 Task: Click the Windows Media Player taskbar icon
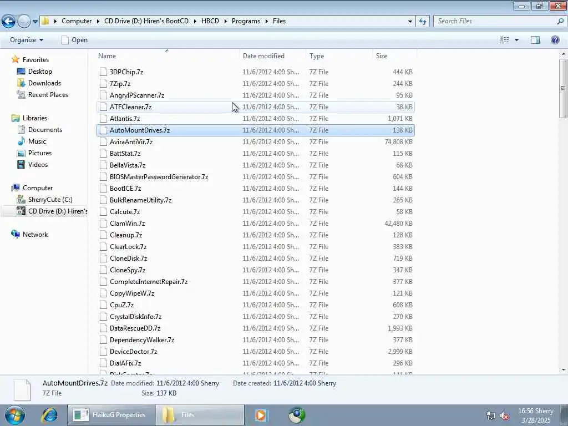(261, 415)
